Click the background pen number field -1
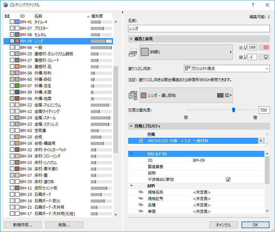 tap(252, 57)
